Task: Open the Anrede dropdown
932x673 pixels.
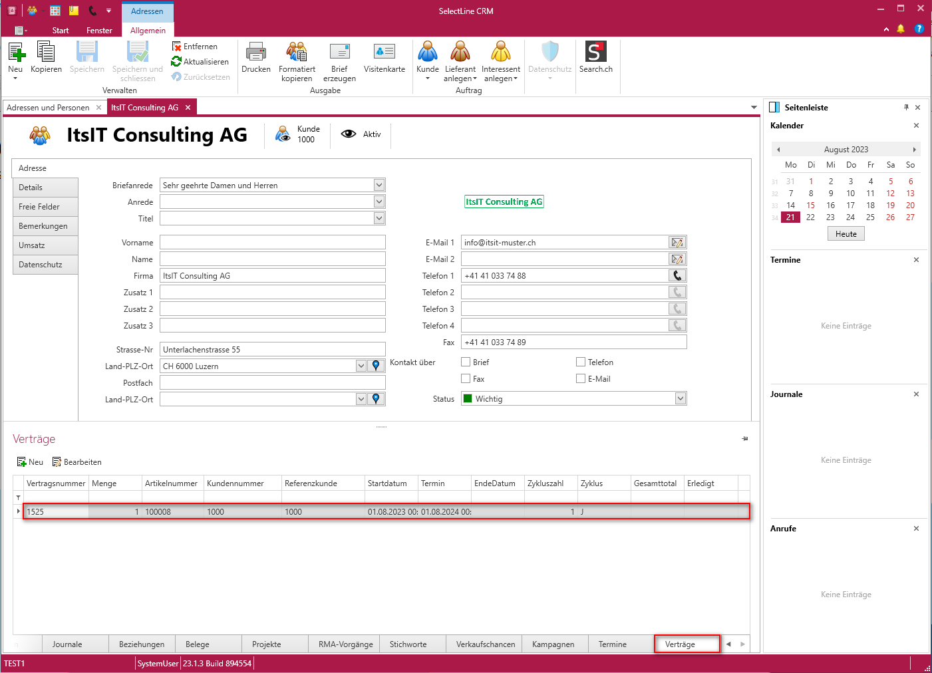Action: (379, 202)
